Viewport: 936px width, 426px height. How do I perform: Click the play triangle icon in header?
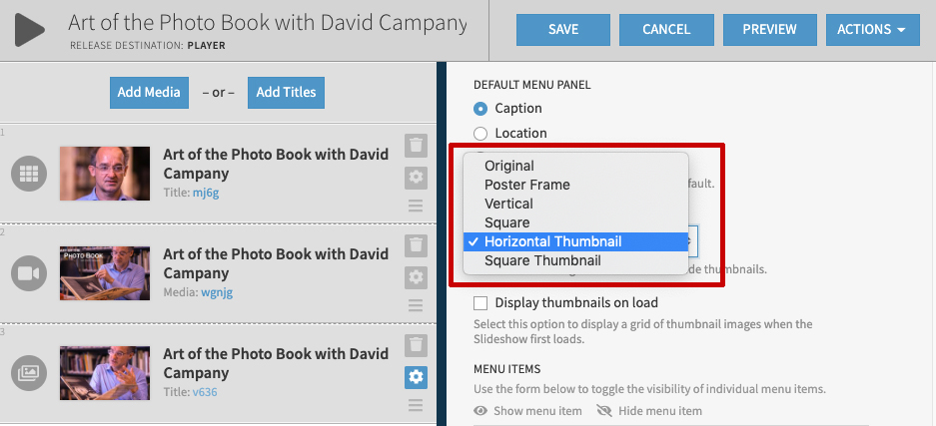[x=29, y=30]
